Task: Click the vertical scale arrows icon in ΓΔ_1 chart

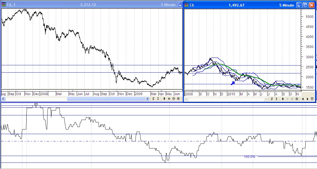Action: 164,99
